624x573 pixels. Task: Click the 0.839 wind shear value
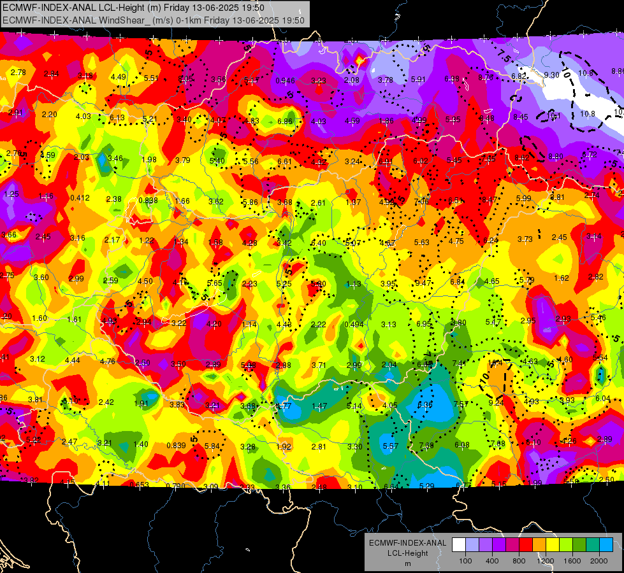(x=177, y=446)
